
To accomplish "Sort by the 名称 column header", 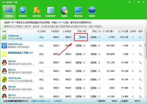I will click(4, 31).
